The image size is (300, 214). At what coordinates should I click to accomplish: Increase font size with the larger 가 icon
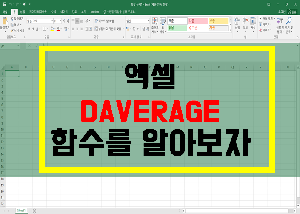pyautogui.click(x=63, y=21)
